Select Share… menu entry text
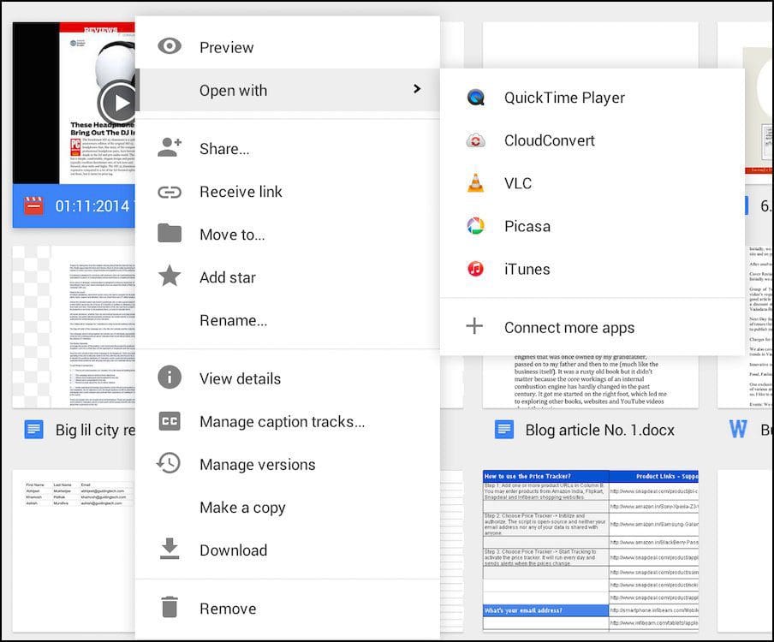This screenshot has width=774, height=642. click(224, 149)
